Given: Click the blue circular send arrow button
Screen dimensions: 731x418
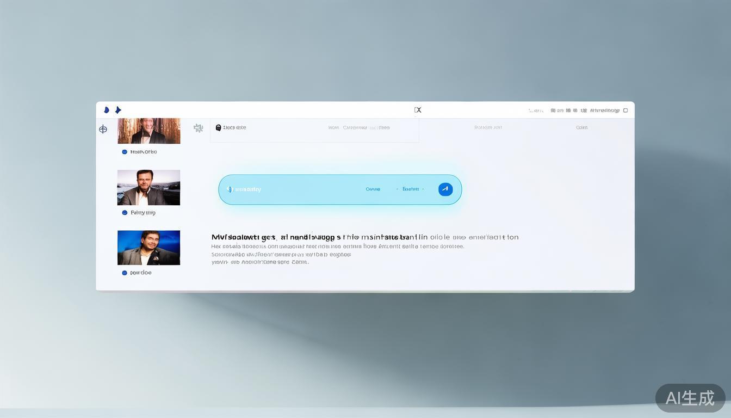Looking at the screenshot, I should pos(445,189).
